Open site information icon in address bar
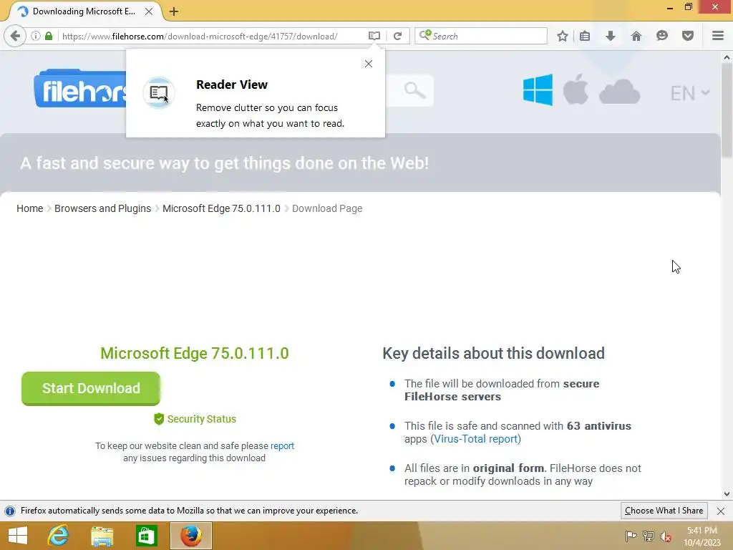This screenshot has height=550, width=733. tap(36, 36)
